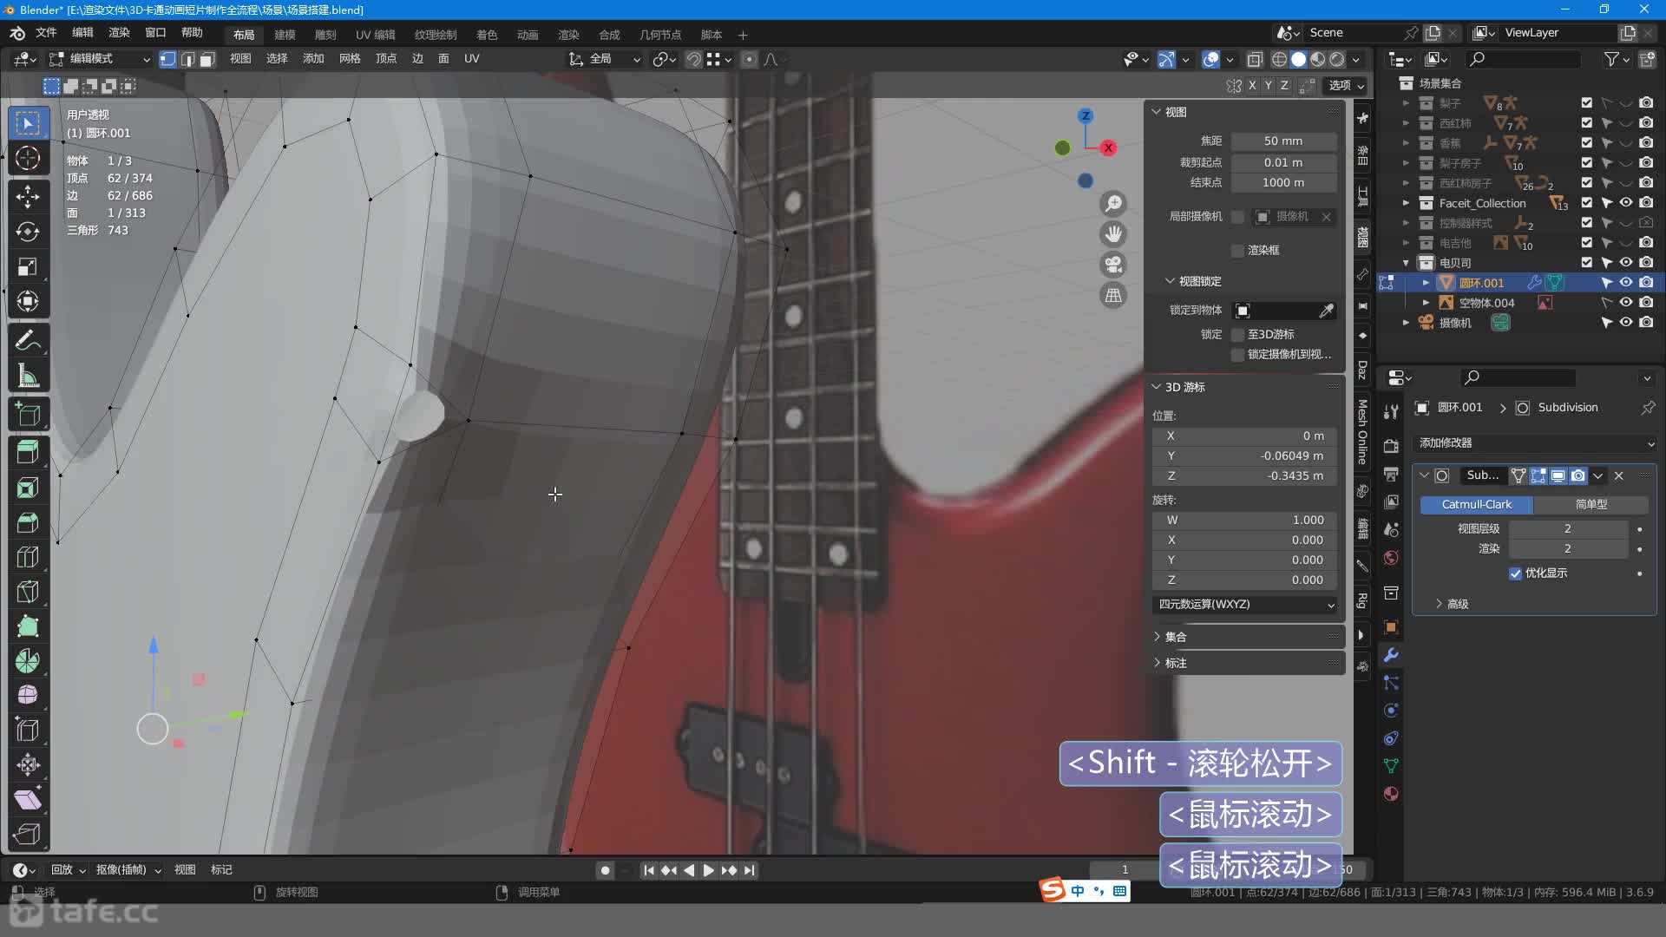This screenshot has width=1666, height=937.
Task: Click the viewport pan hand icon
Action: pyautogui.click(x=1113, y=234)
